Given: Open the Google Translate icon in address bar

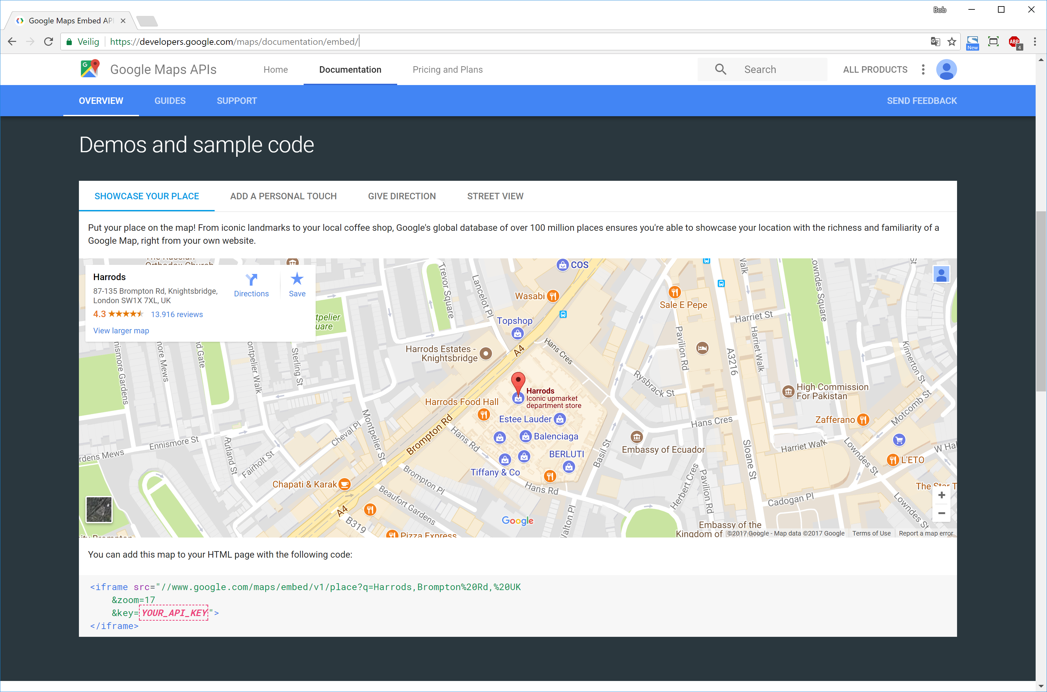Looking at the screenshot, I should tap(935, 42).
